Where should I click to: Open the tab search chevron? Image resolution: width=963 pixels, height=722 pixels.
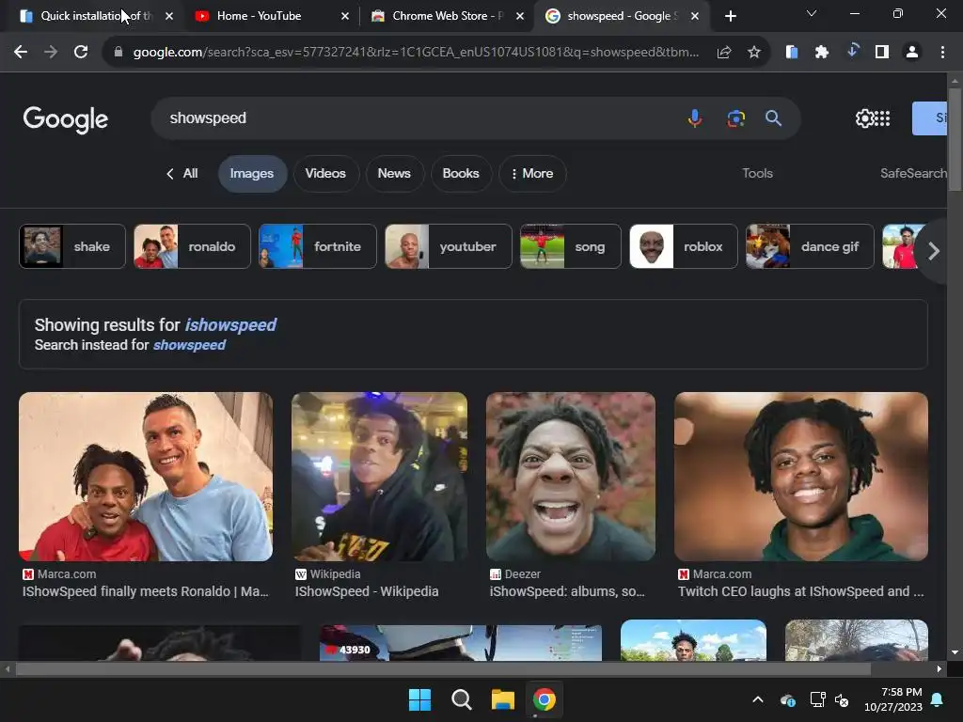pos(812,13)
